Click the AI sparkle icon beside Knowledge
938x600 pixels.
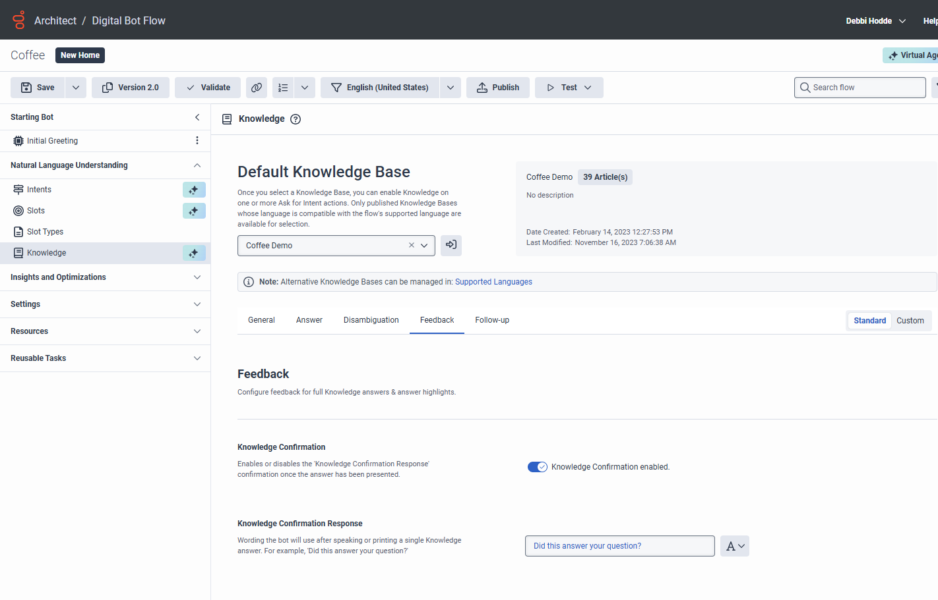[194, 253]
